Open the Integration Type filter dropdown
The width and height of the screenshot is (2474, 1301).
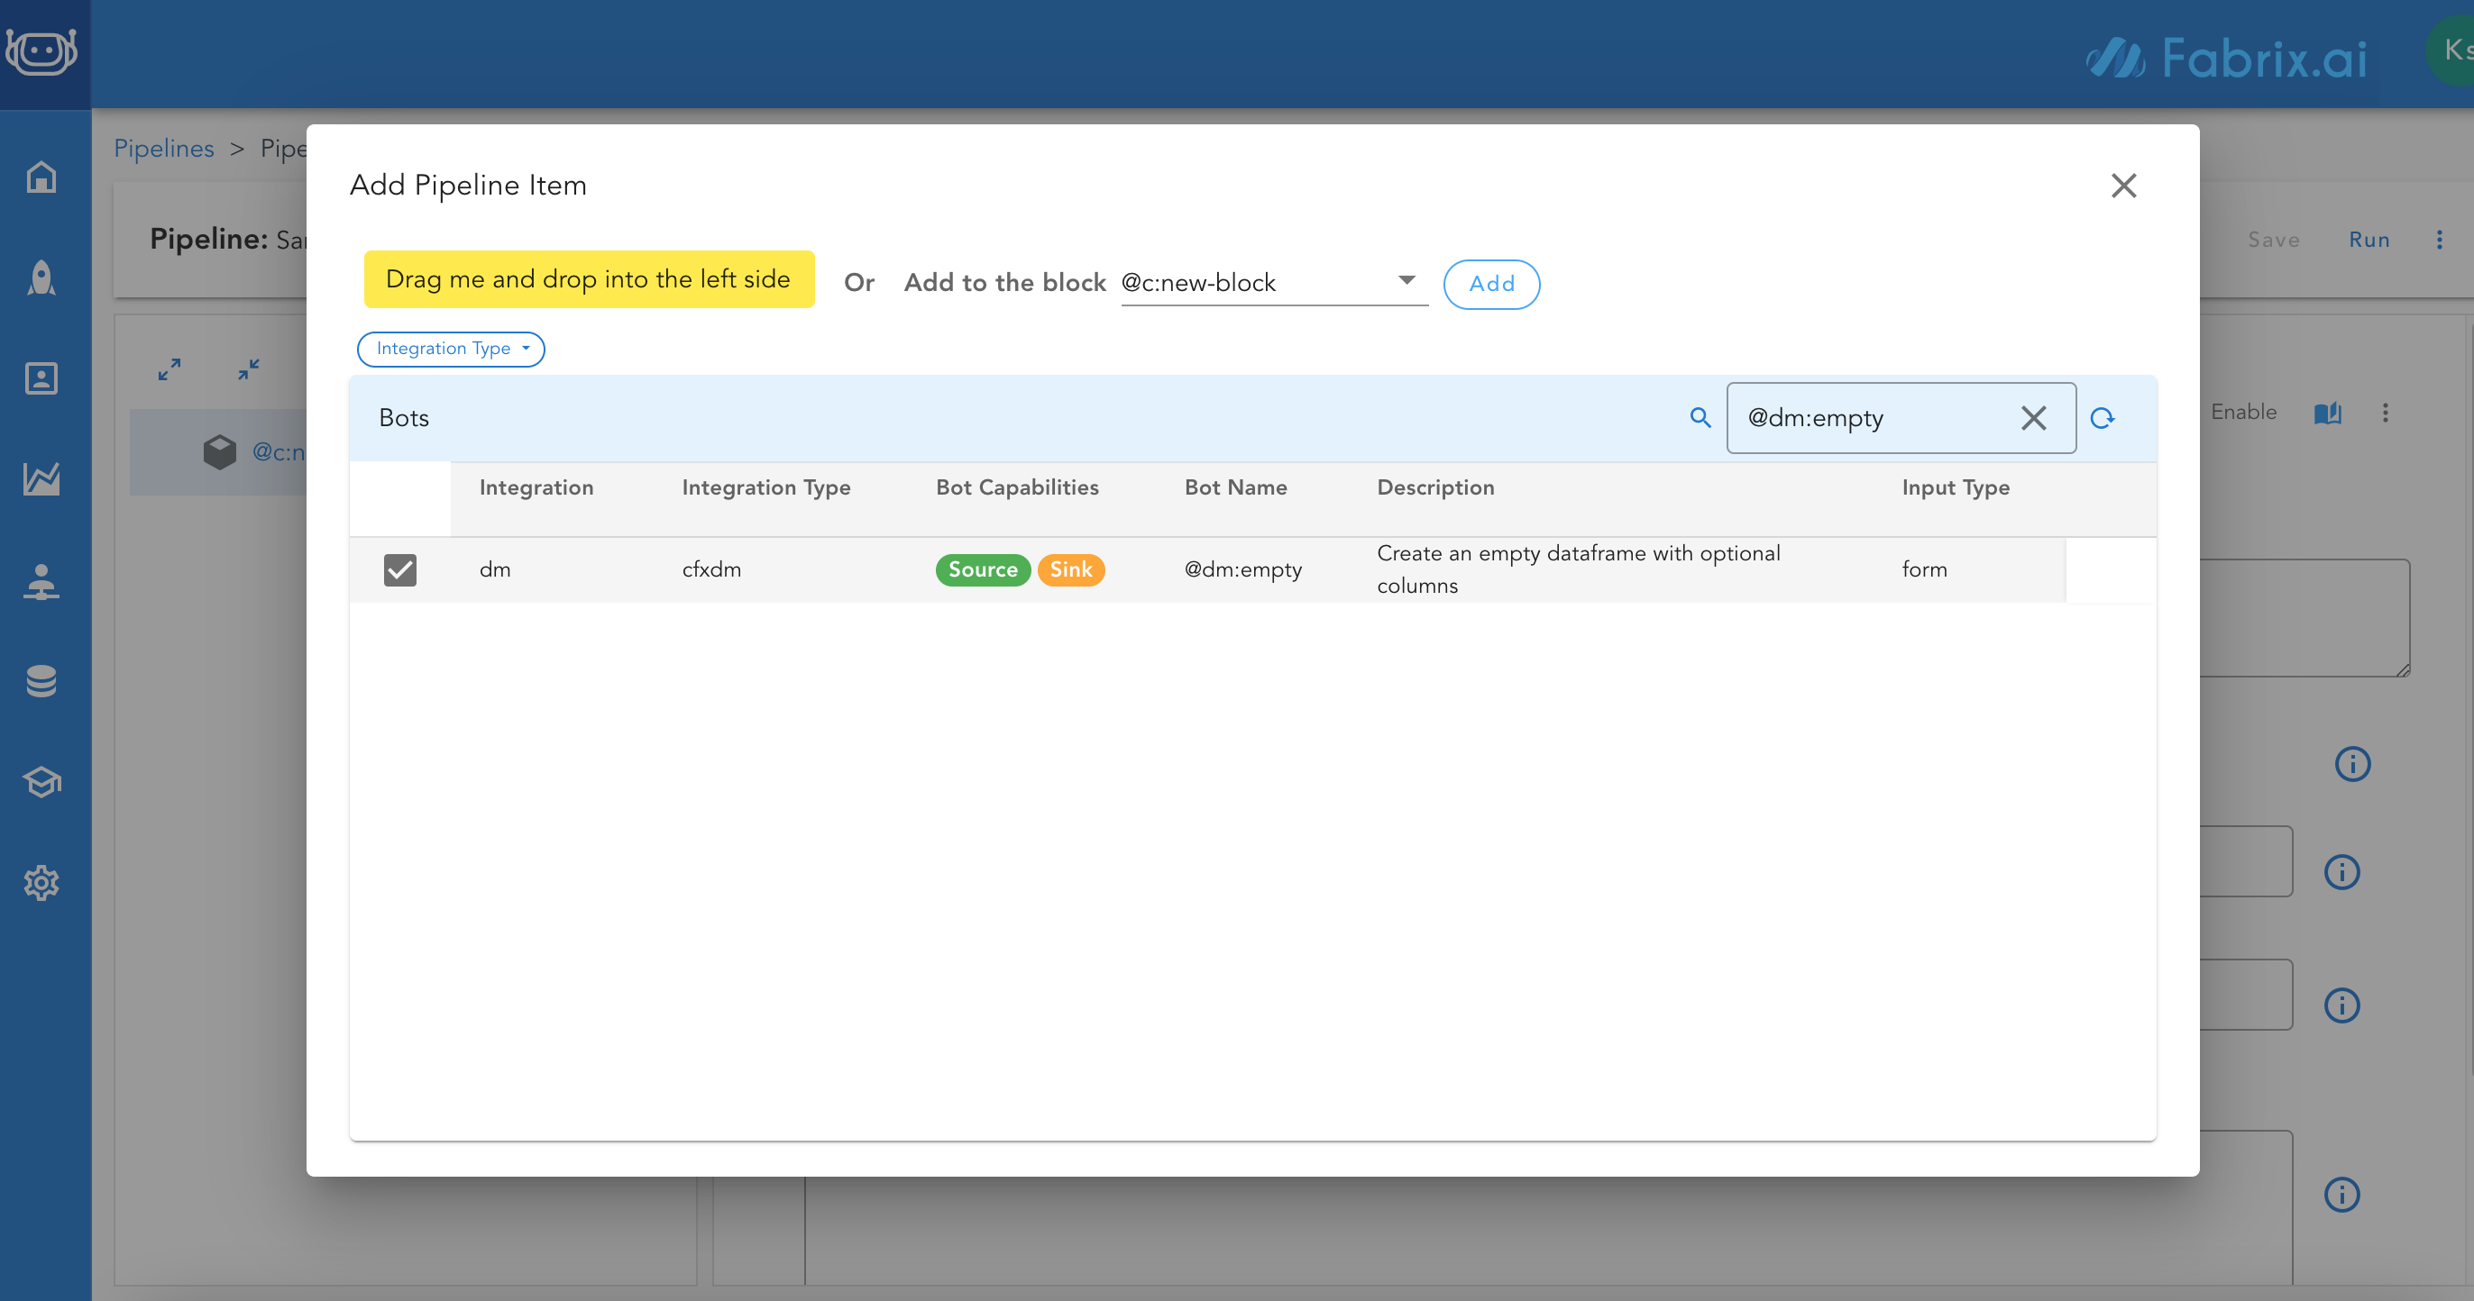[451, 349]
